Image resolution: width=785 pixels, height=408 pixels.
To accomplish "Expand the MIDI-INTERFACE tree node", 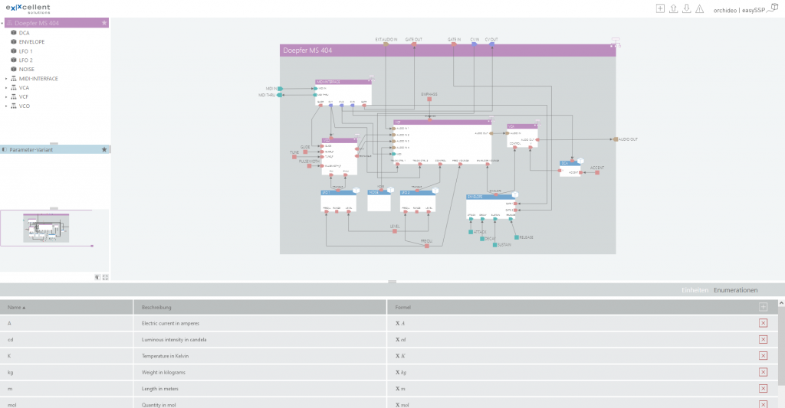I will coord(6,79).
